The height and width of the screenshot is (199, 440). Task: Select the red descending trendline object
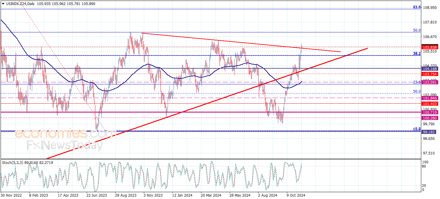241,42
